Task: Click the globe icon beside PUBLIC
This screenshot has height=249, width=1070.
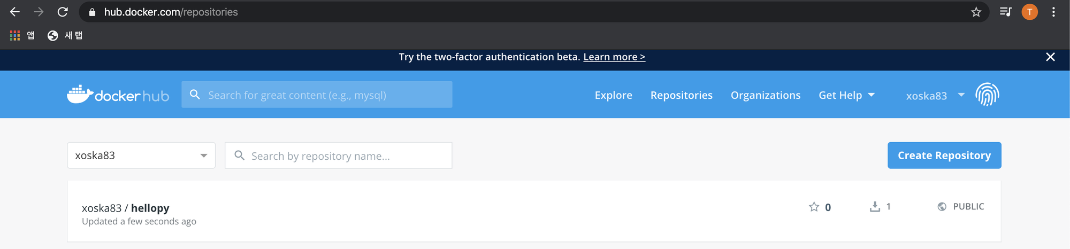Action: click(942, 206)
